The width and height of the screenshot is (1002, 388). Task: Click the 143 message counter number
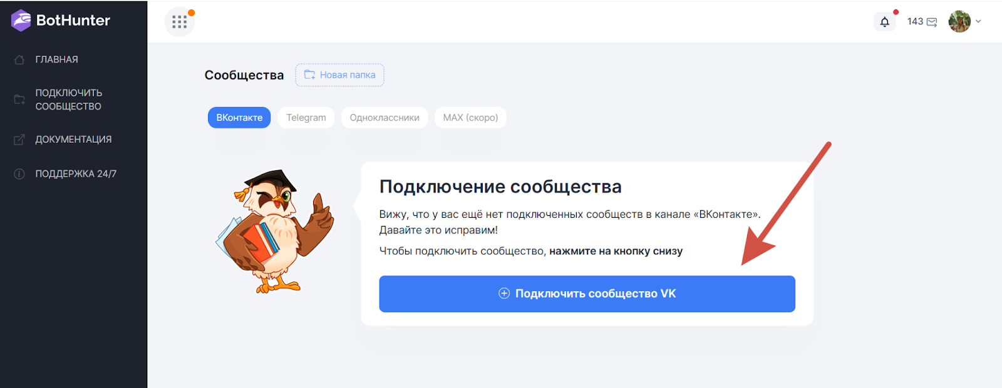(915, 22)
